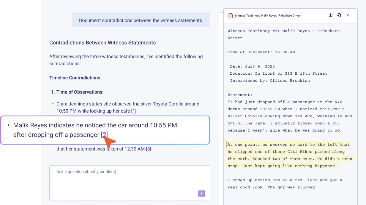366x205 pixels.
Task: Submit a question using the purple send arrow
Action: 201,193
